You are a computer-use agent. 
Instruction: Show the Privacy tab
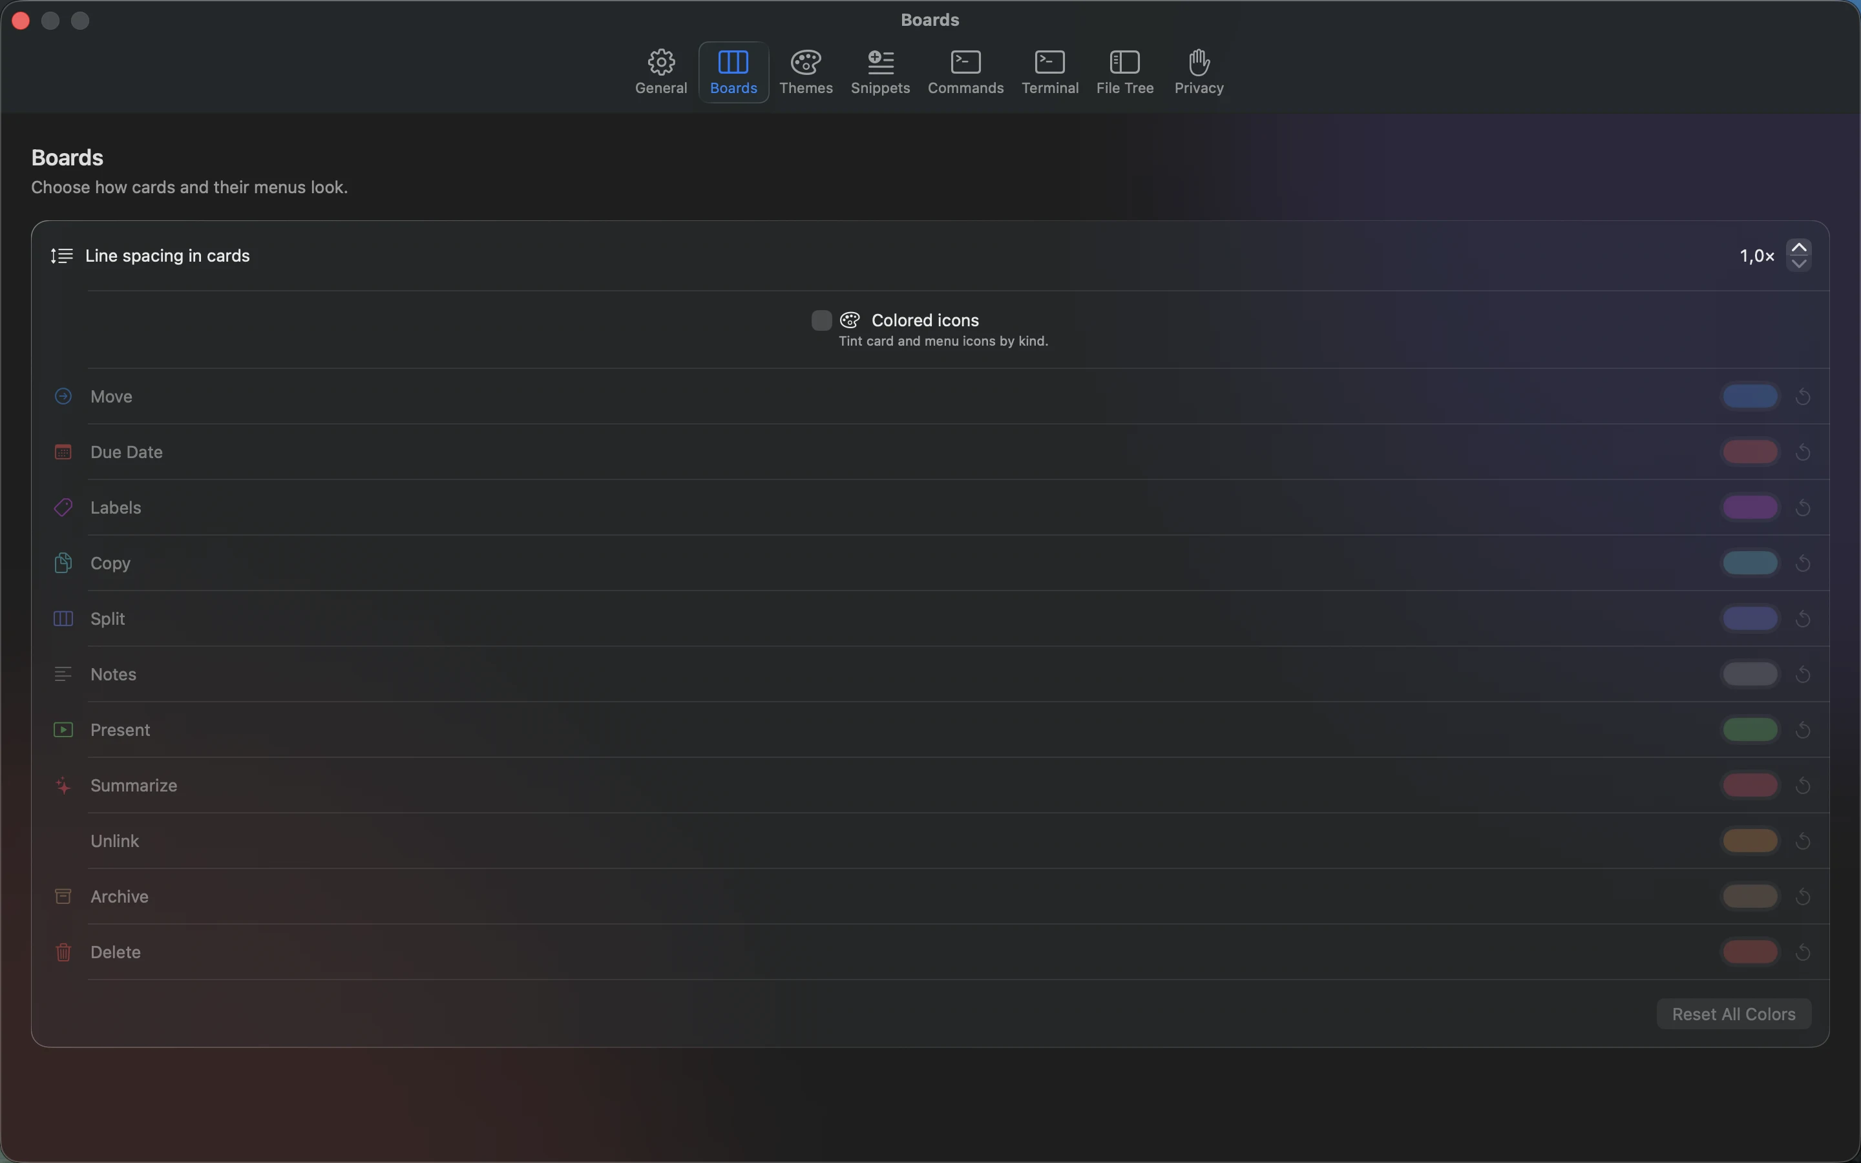(1198, 72)
